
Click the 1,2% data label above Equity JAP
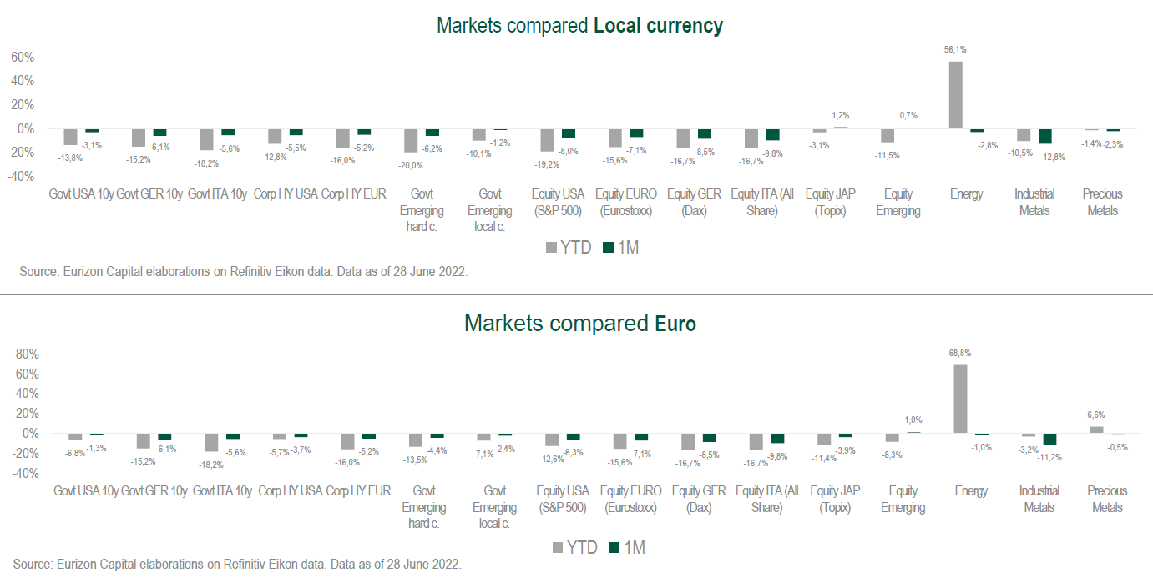(840, 115)
